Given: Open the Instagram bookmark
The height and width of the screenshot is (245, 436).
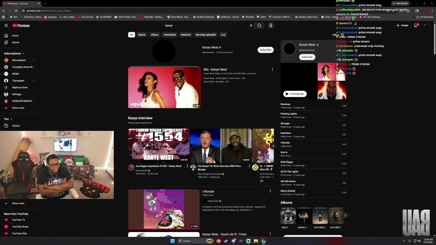Looking at the screenshot, I should pos(50,17).
